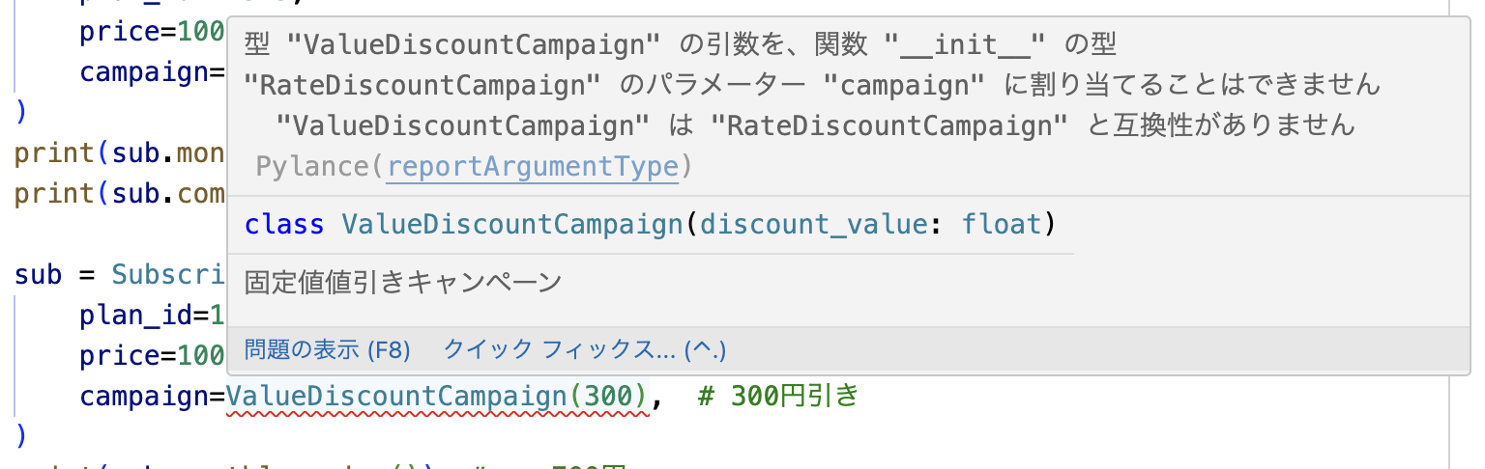This screenshot has height=469, width=1485.
Task: Click the 固定値値引きキャンペーン docstring text
Action: tap(403, 283)
